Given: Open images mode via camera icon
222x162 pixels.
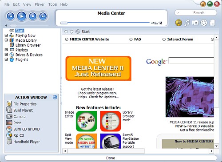Looking at the screenshot, I should pos(195,23).
